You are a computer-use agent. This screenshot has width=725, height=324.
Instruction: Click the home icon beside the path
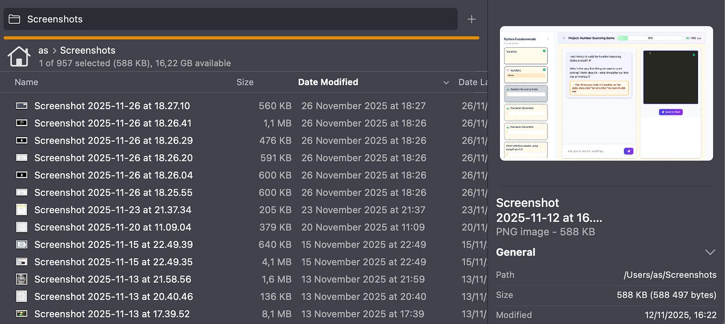coord(19,57)
